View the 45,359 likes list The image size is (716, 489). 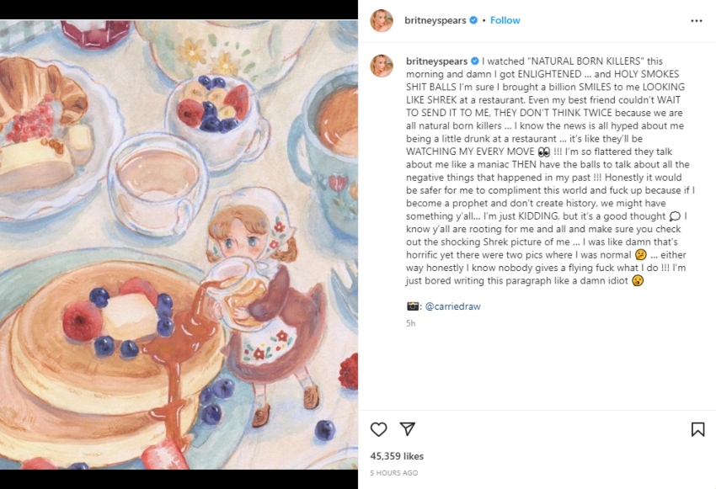point(398,456)
